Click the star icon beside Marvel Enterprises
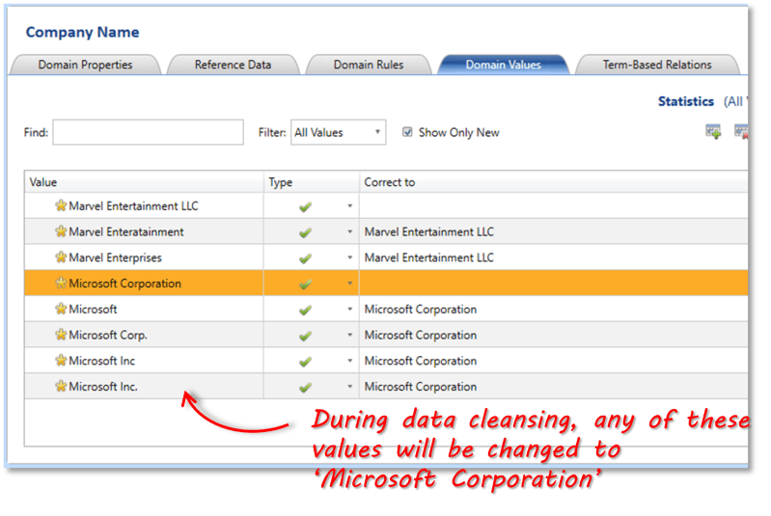 click(61, 257)
